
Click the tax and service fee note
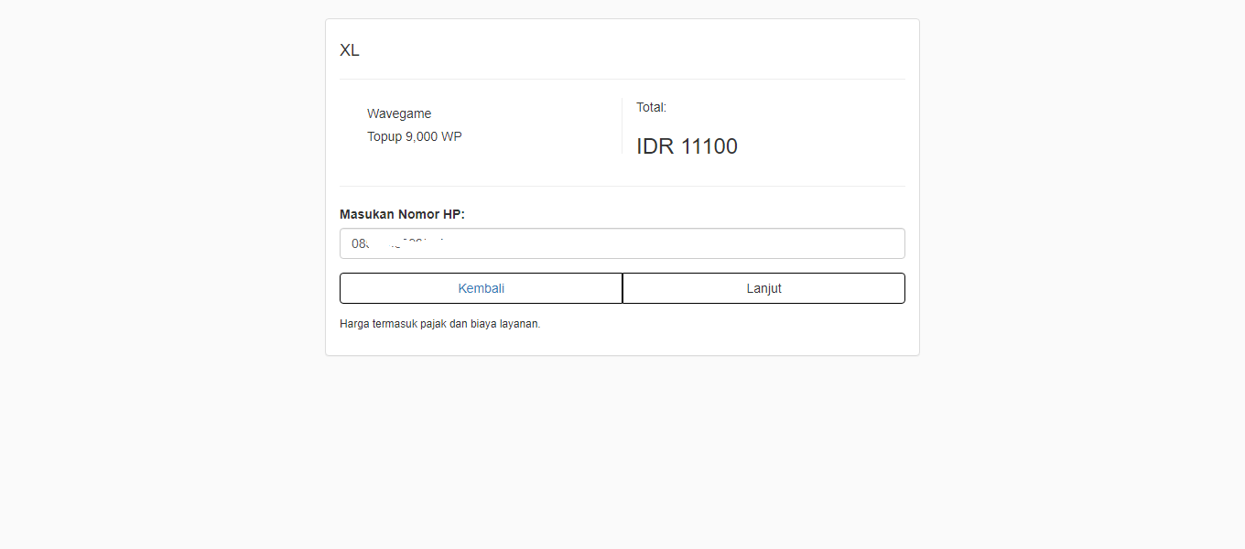coord(439,324)
